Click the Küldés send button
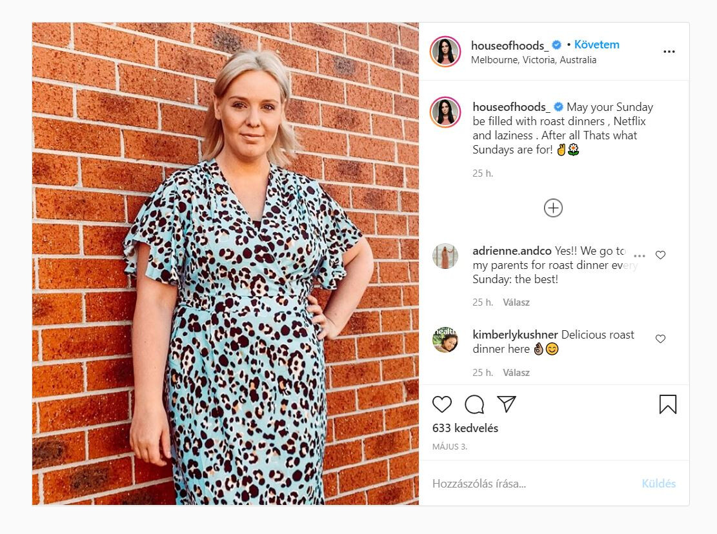Image resolution: width=717 pixels, height=534 pixels. click(658, 483)
